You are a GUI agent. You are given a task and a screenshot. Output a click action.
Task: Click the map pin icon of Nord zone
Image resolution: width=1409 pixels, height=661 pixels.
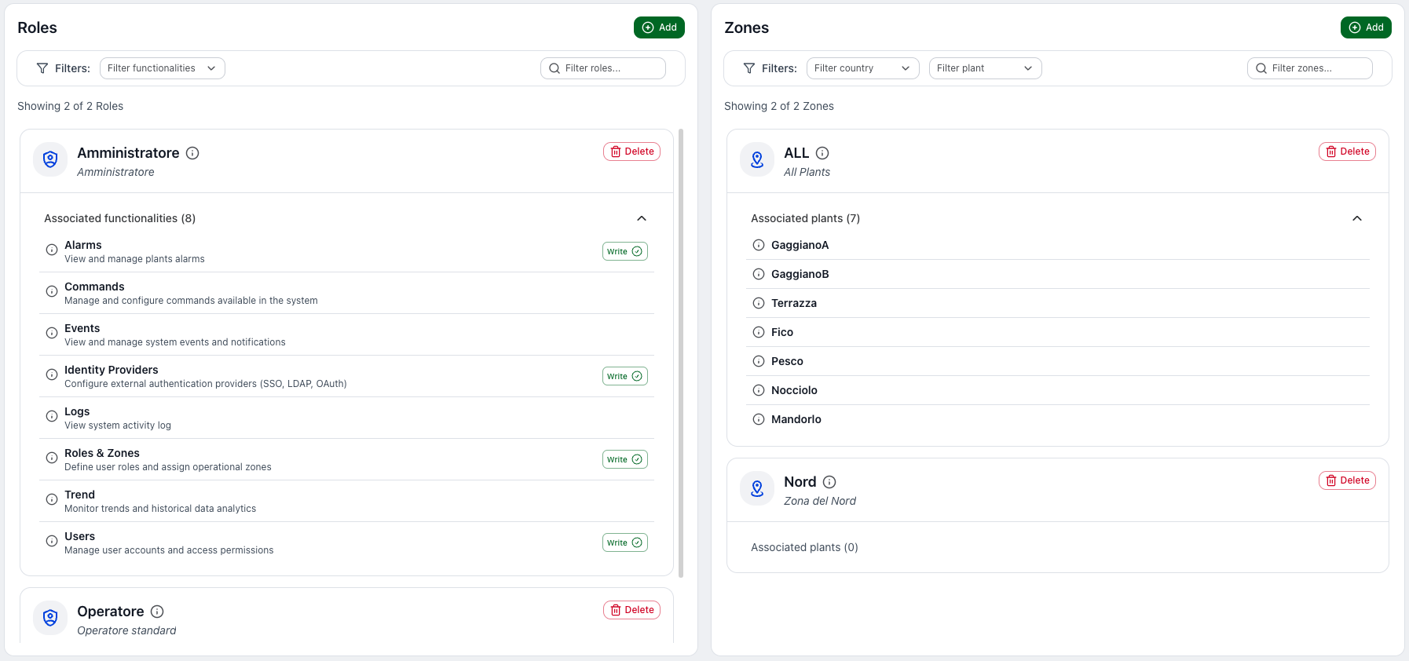coord(757,488)
